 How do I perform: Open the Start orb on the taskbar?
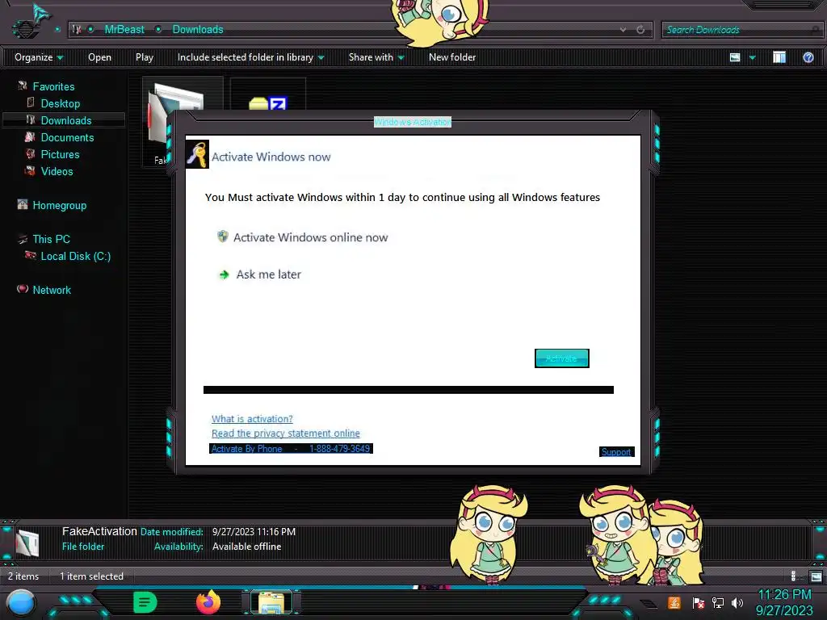[21, 604]
